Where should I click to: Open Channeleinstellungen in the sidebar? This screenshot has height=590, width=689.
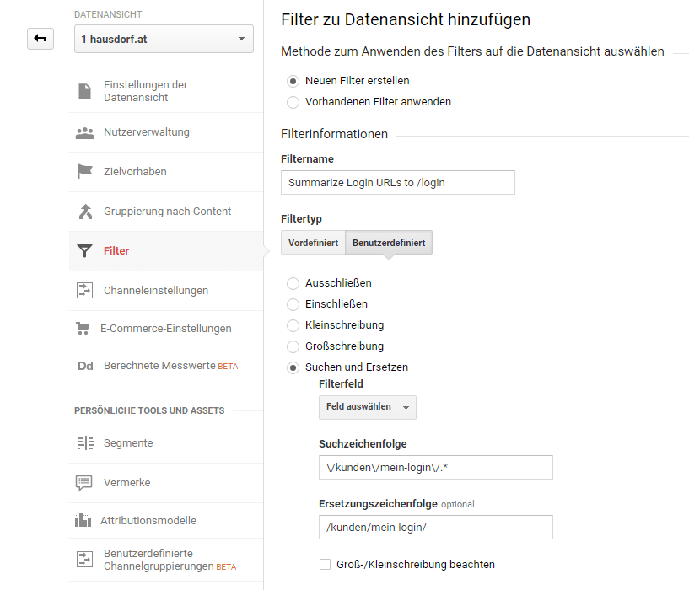coord(156,291)
